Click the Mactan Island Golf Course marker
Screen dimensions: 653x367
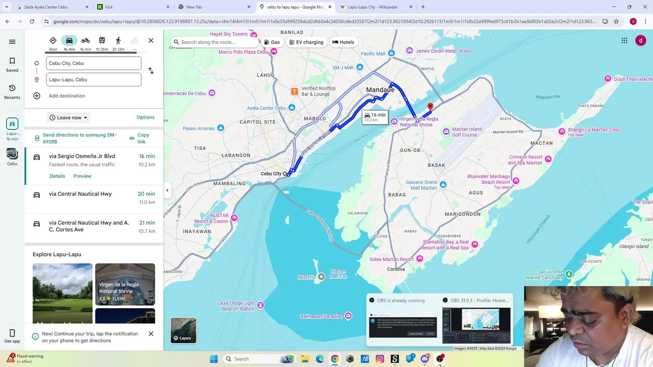tap(446, 132)
